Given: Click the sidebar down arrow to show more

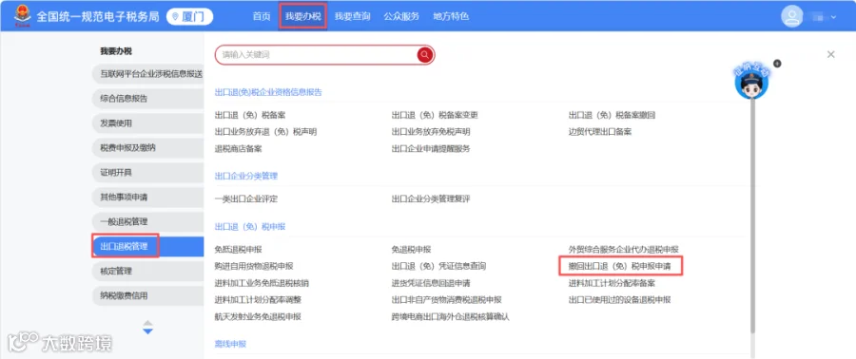Looking at the screenshot, I should click(148, 331).
